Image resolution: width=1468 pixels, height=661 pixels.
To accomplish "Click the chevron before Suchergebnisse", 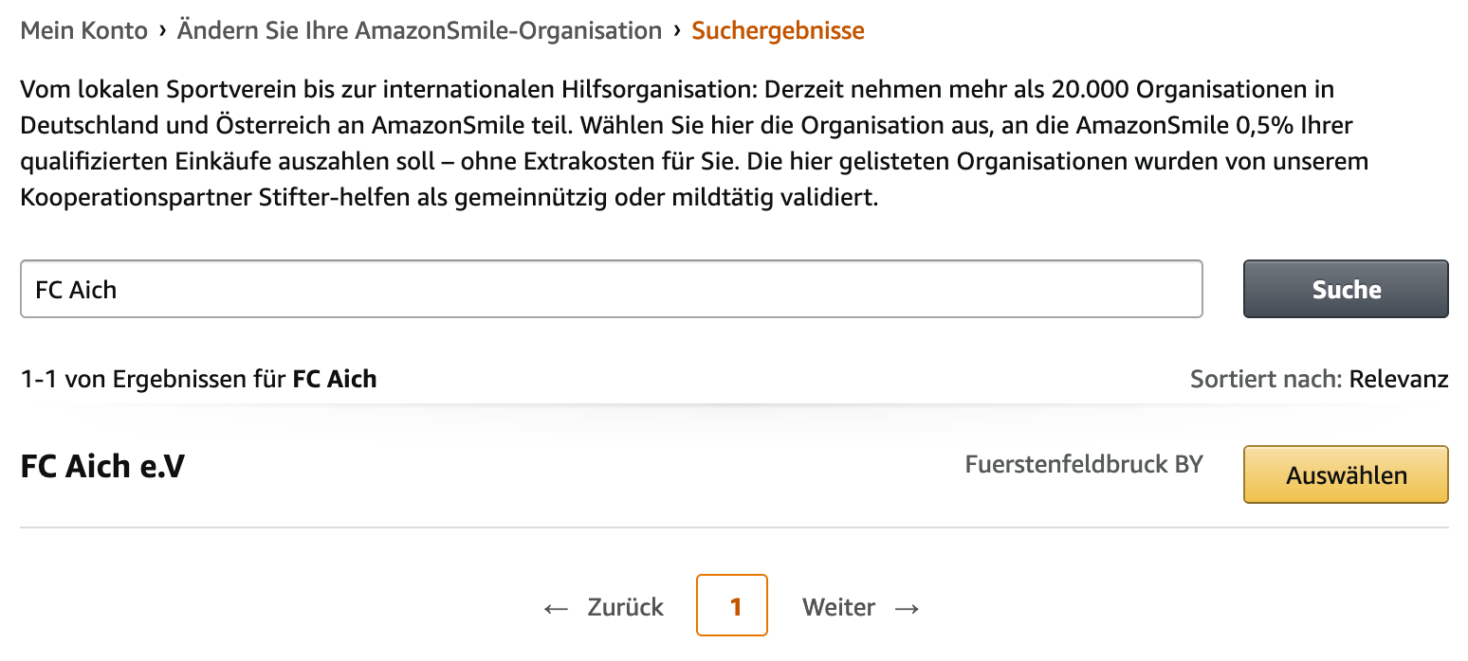I will [x=677, y=30].
